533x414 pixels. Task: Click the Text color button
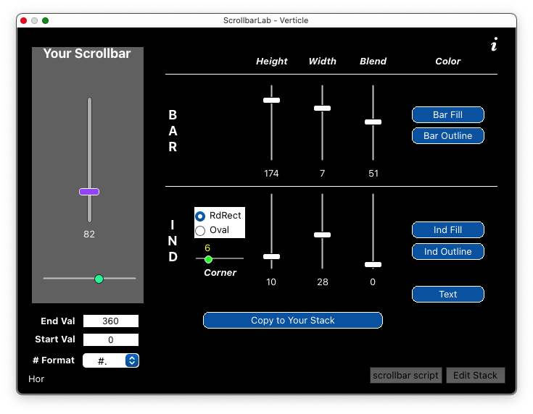(447, 294)
